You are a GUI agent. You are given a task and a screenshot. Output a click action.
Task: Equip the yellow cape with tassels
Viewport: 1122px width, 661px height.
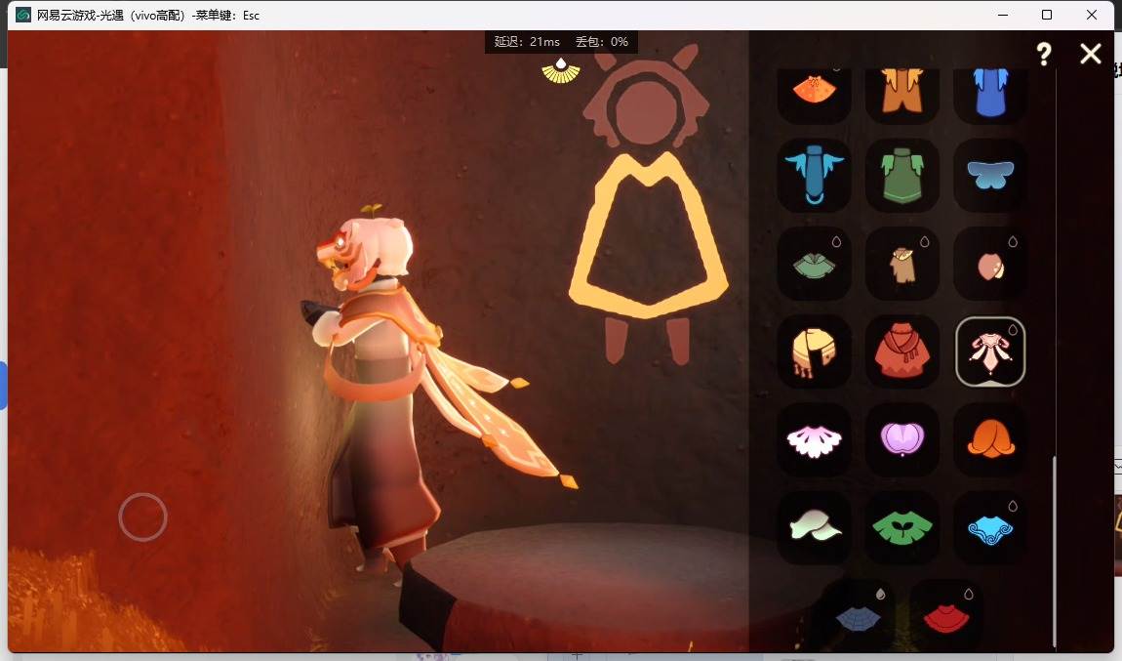pos(815,351)
